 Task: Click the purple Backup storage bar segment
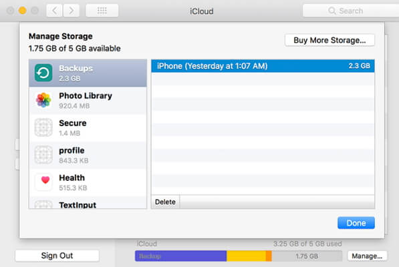(x=180, y=256)
